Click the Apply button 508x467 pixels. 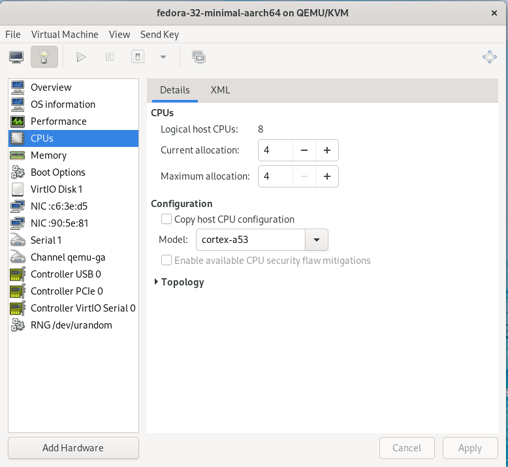pyautogui.click(x=470, y=448)
